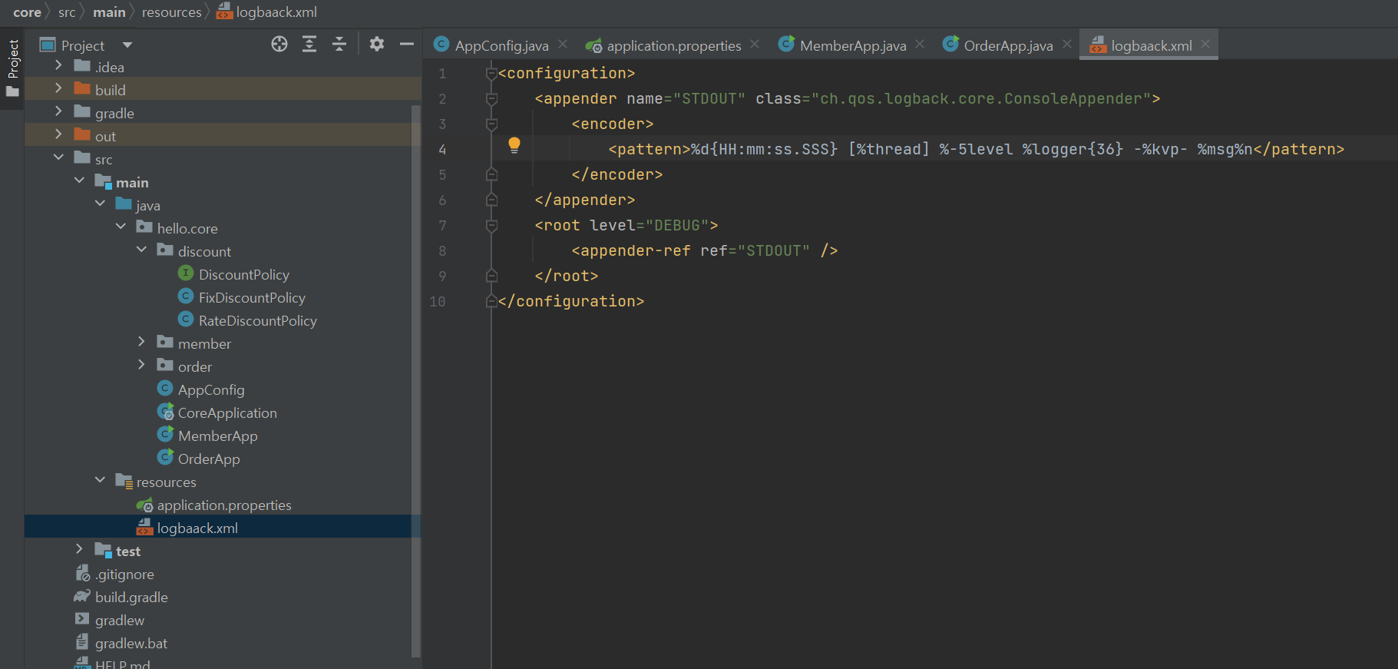Image resolution: width=1398 pixels, height=669 pixels.
Task: Fold the appender tag on line 2
Action: (x=491, y=98)
